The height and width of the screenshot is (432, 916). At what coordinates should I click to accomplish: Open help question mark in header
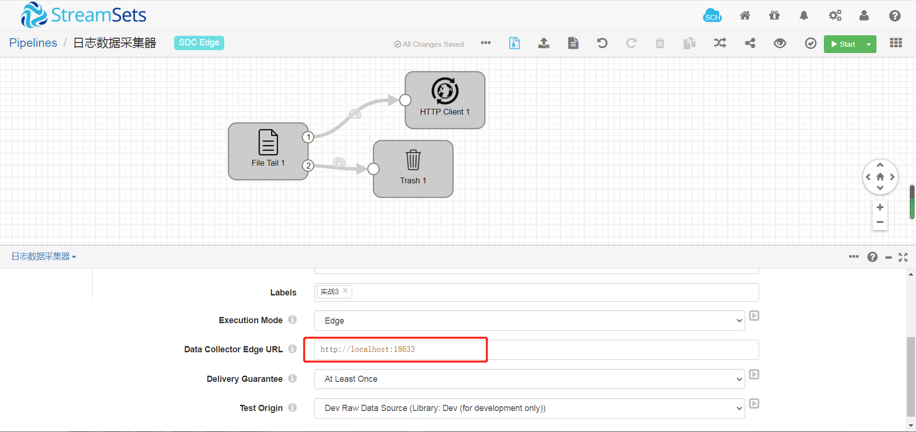pos(895,16)
